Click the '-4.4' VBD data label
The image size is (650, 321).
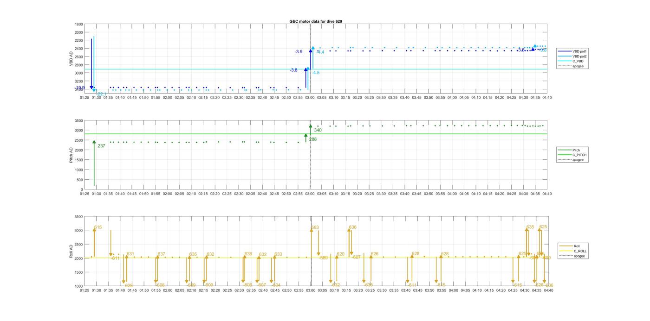[321, 52]
